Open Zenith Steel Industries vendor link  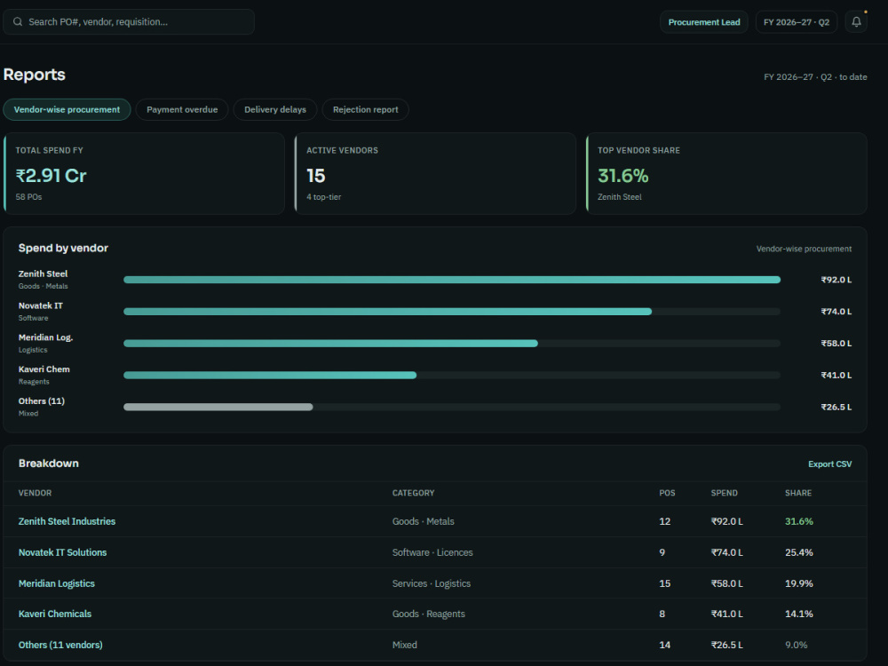67,521
